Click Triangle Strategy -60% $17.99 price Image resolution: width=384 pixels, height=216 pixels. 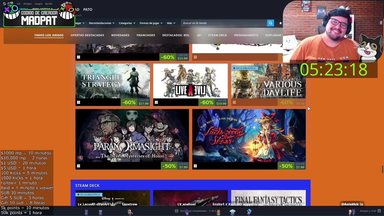pyautogui.click(x=136, y=102)
